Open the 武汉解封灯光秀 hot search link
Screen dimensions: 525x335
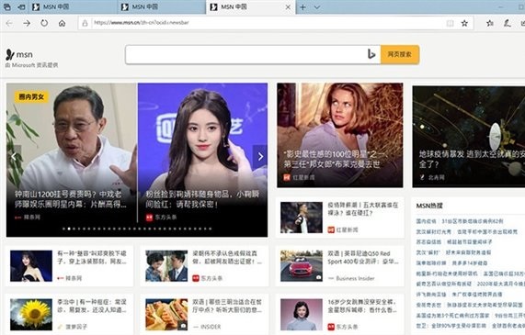(434, 231)
